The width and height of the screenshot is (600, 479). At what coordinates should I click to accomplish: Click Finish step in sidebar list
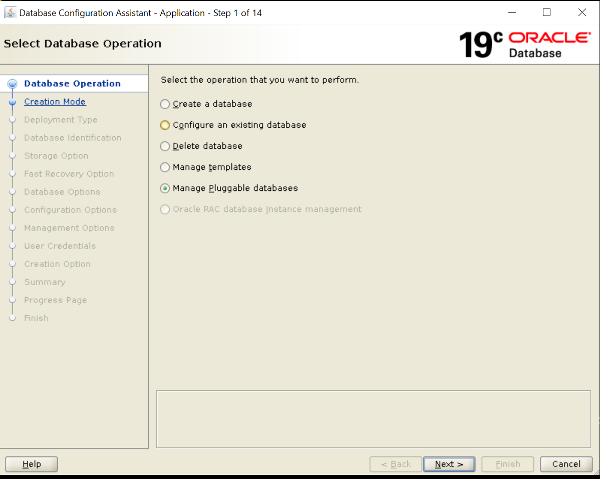37,318
